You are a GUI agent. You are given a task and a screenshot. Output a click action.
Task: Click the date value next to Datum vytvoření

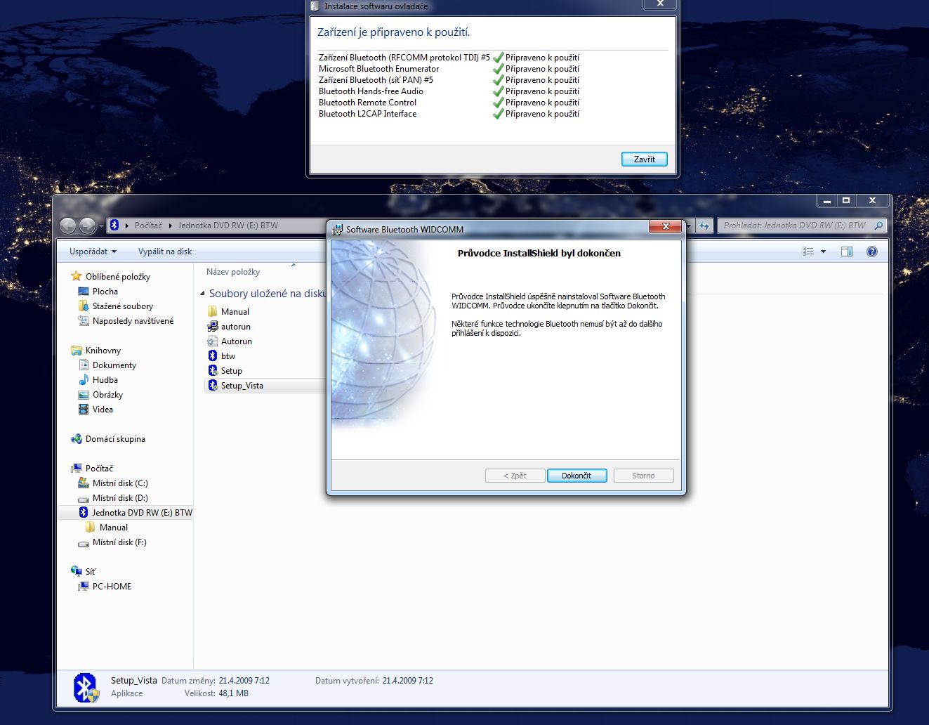coord(408,681)
